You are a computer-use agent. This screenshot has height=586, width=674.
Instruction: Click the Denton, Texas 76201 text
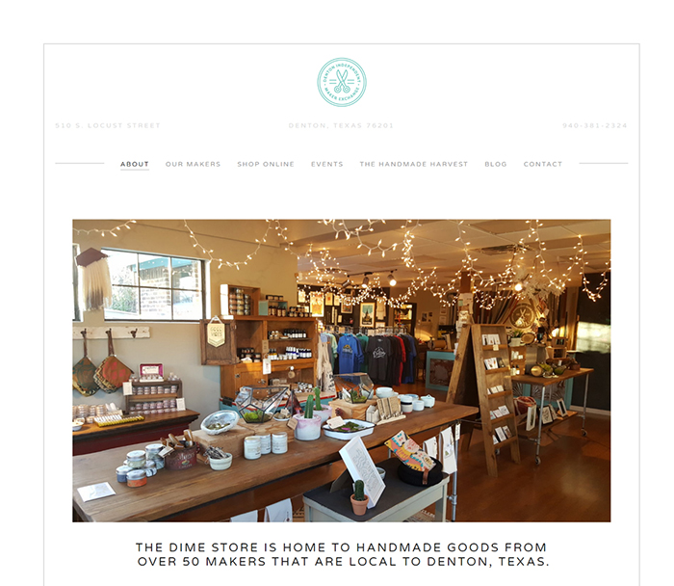341,125
